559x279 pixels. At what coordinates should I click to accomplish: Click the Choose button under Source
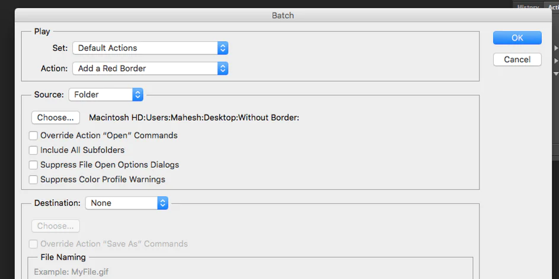[55, 118]
